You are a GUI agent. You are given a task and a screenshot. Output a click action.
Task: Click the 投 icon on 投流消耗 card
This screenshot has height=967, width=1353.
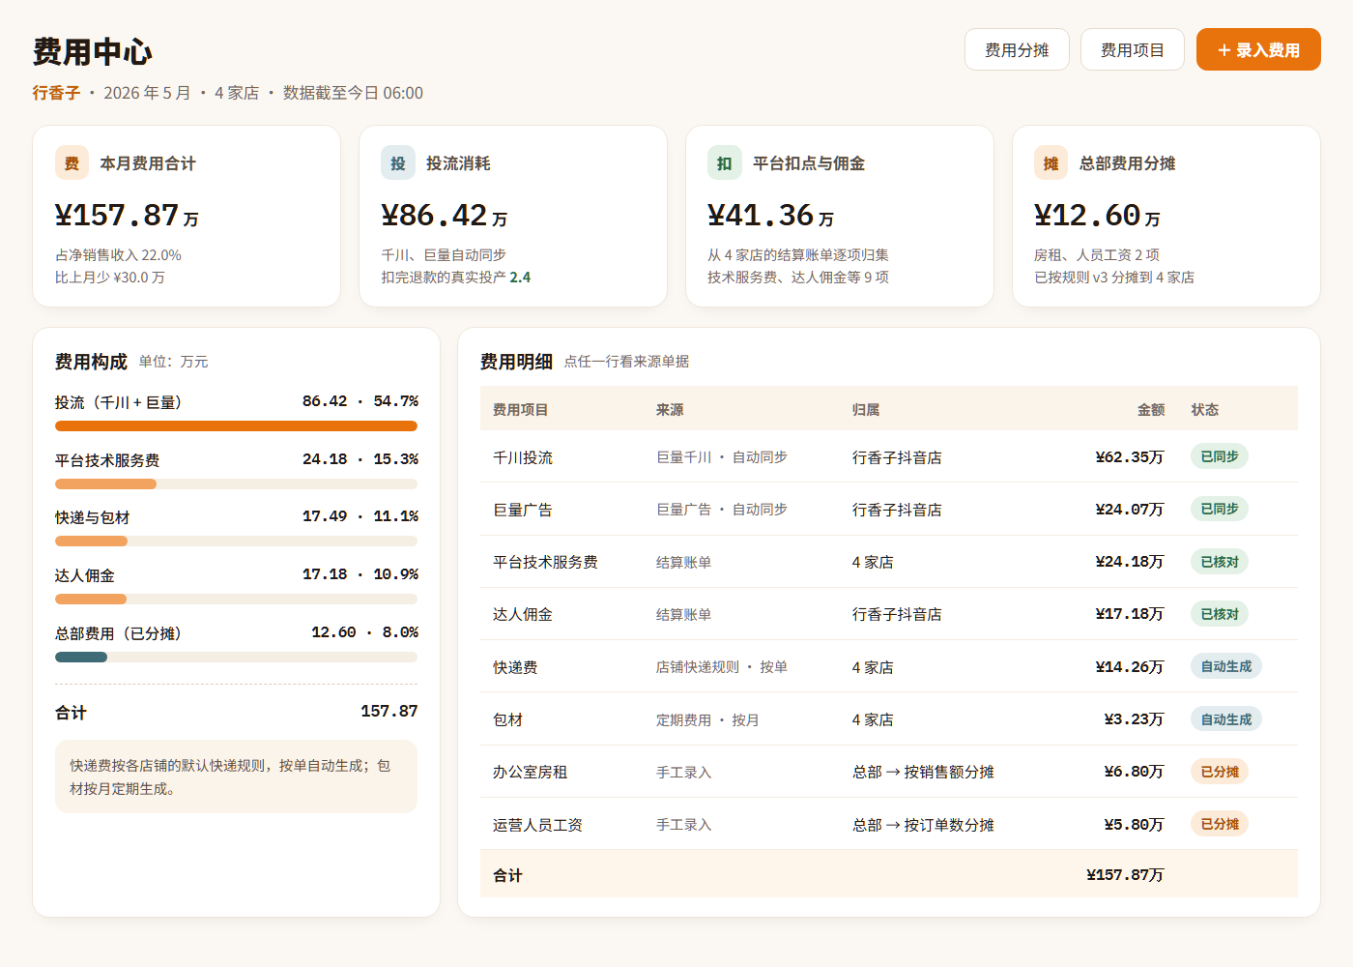[398, 162]
